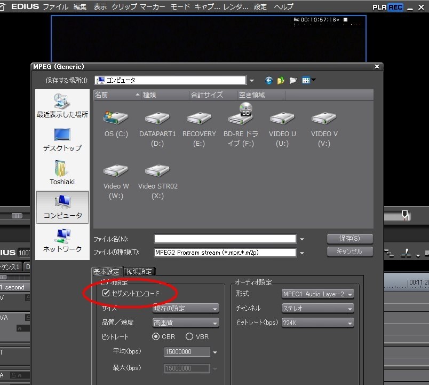The width and height of the screenshot is (429, 385).
Task: Open the OS (C:) drive
Action: pos(116,123)
